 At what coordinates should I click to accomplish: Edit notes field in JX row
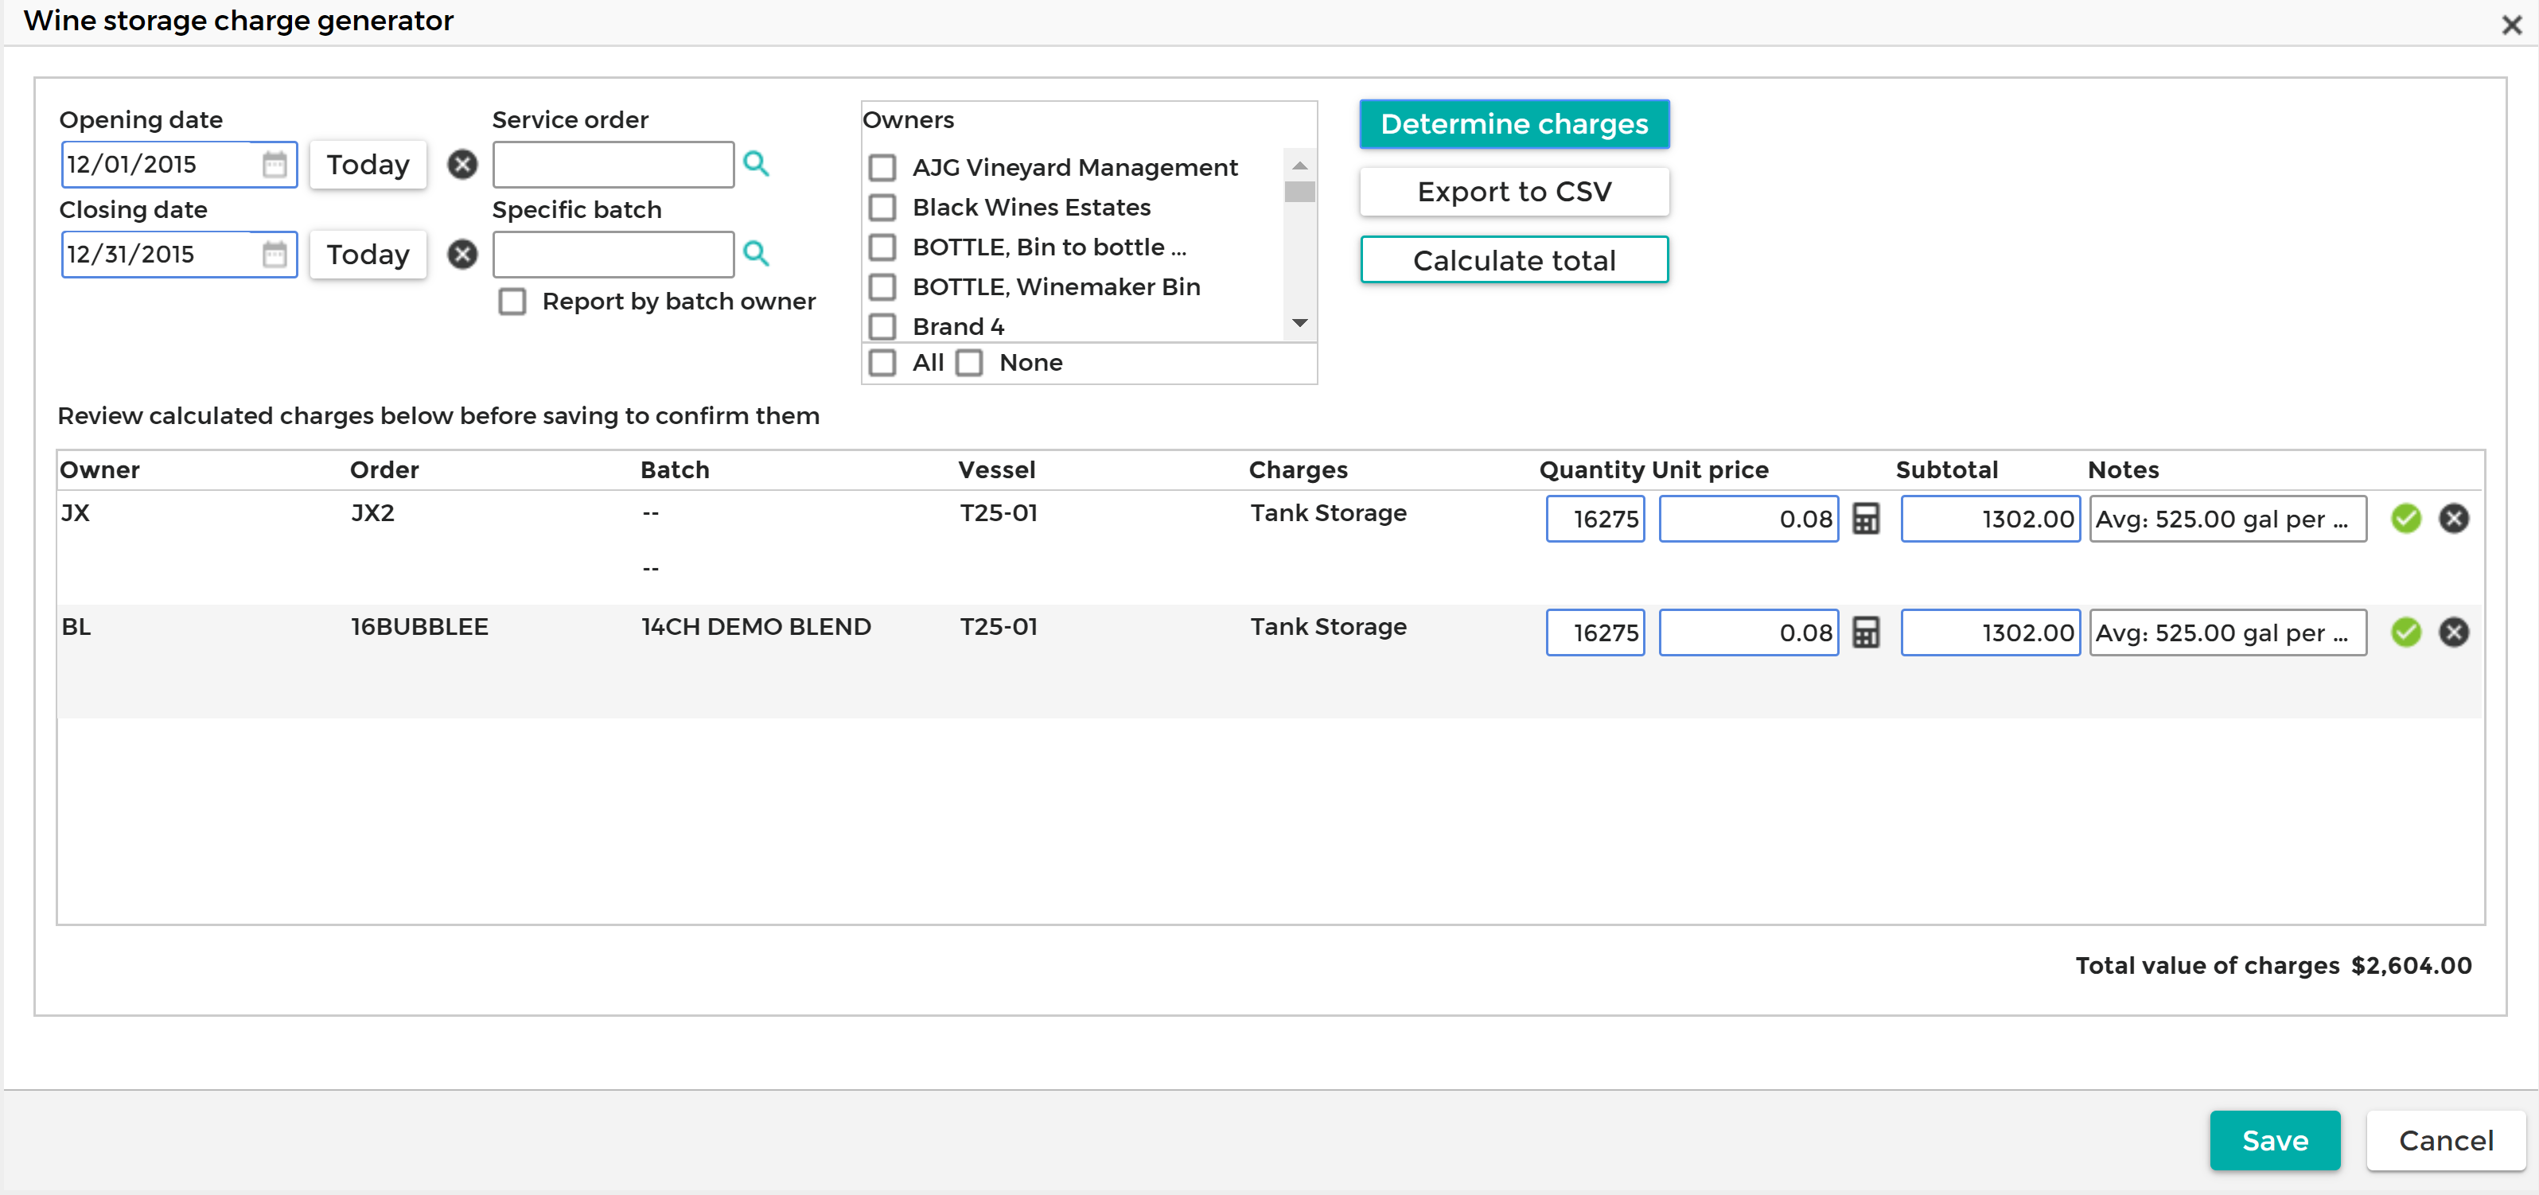pyautogui.click(x=2228, y=520)
